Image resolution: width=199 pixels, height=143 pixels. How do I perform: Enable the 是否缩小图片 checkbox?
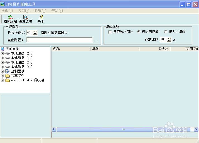(110, 32)
